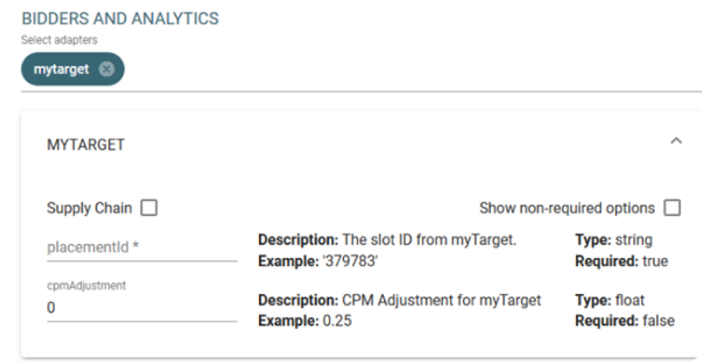Viewport: 702px width, 362px height.
Task: Click the CPM Adjustment description text
Action: pos(400,300)
